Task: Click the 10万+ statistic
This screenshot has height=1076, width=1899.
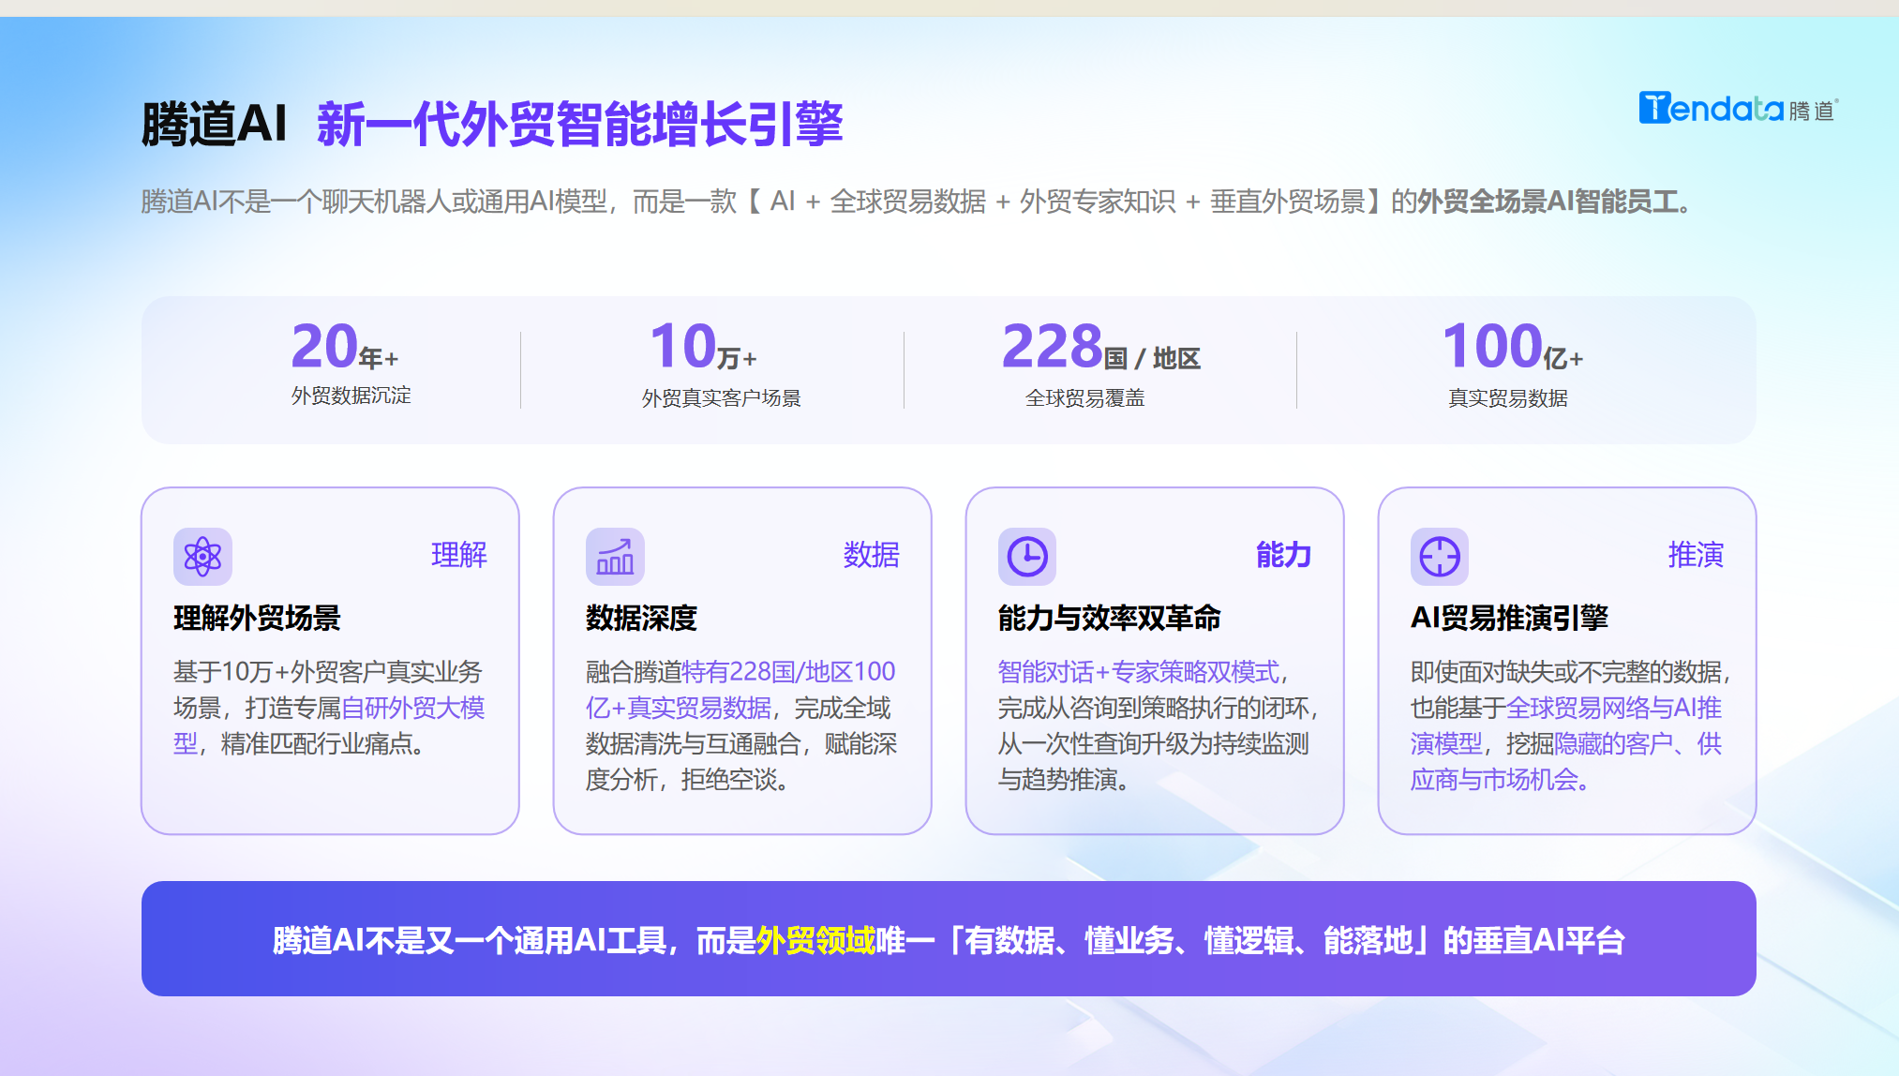Action: 703,346
